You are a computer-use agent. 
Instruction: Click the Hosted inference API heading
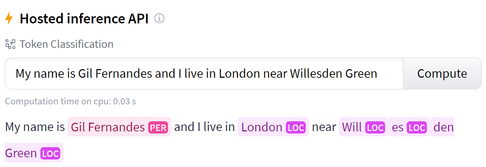click(84, 18)
